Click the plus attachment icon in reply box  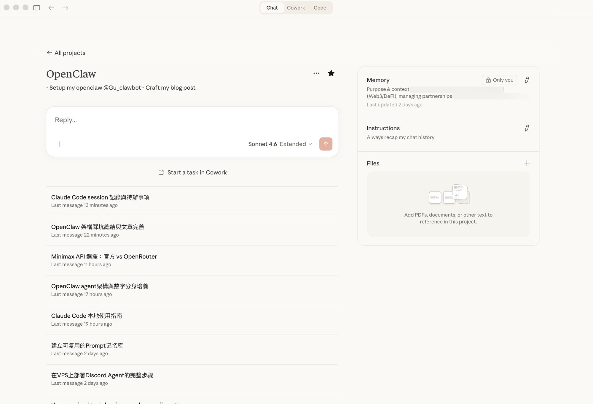[60, 144]
